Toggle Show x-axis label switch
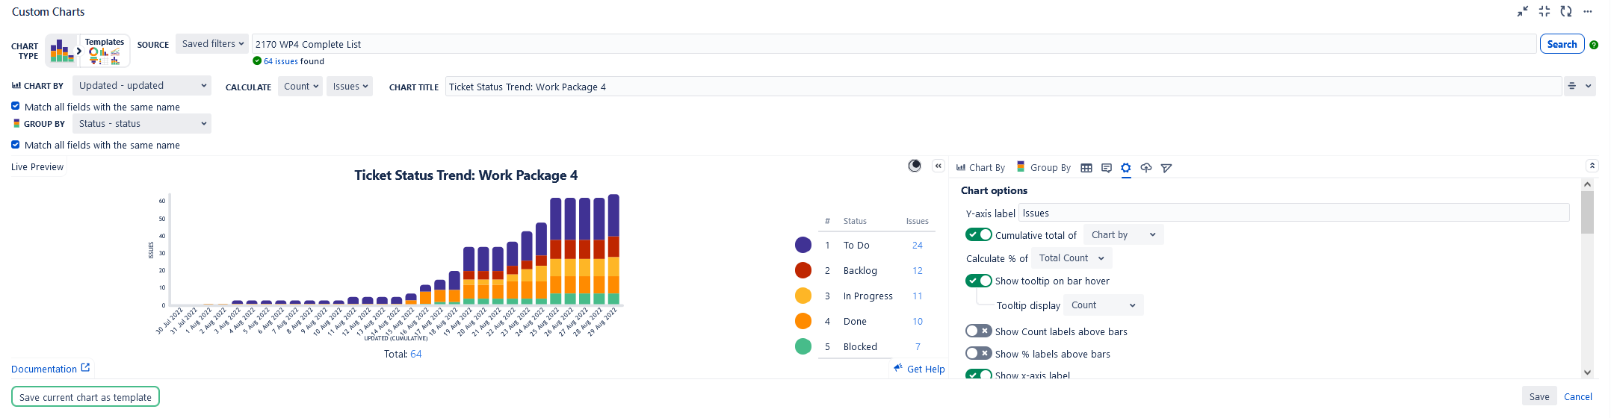 point(979,375)
